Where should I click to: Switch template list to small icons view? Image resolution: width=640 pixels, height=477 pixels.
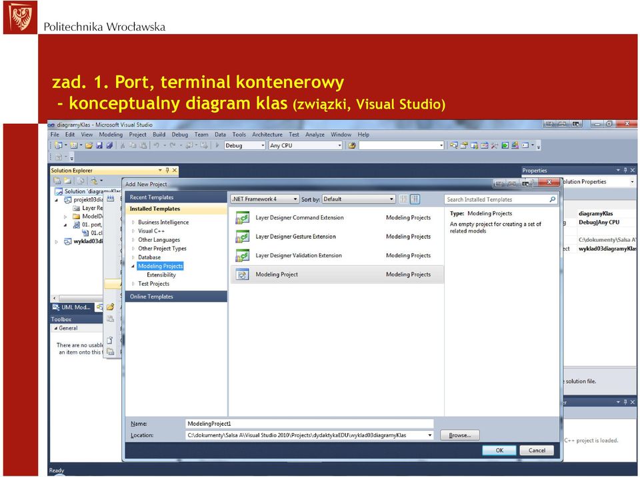click(404, 199)
